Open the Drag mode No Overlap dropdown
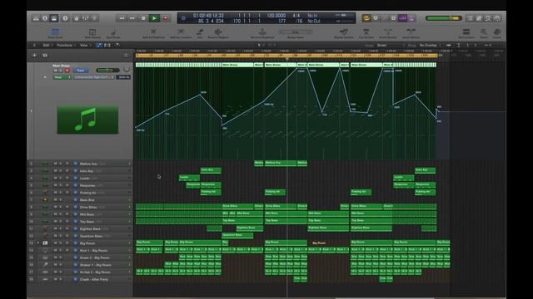533x299 pixels. click(429, 45)
